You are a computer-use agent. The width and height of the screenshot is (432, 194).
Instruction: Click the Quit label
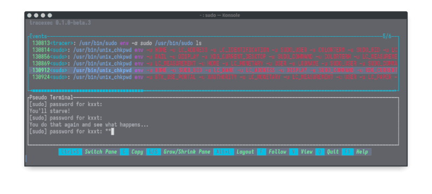point(333,151)
